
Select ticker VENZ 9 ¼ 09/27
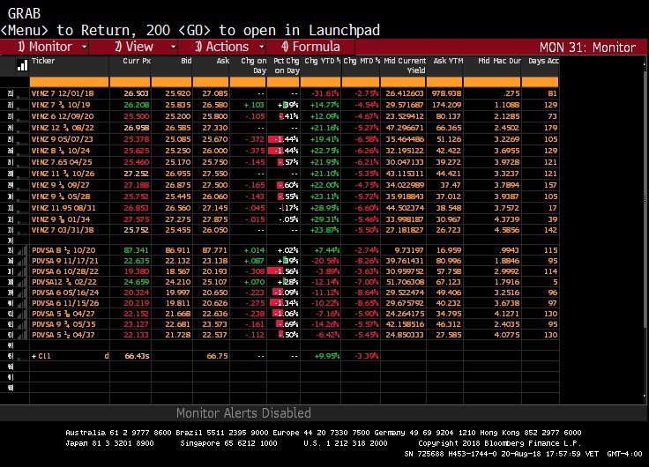pos(61,185)
